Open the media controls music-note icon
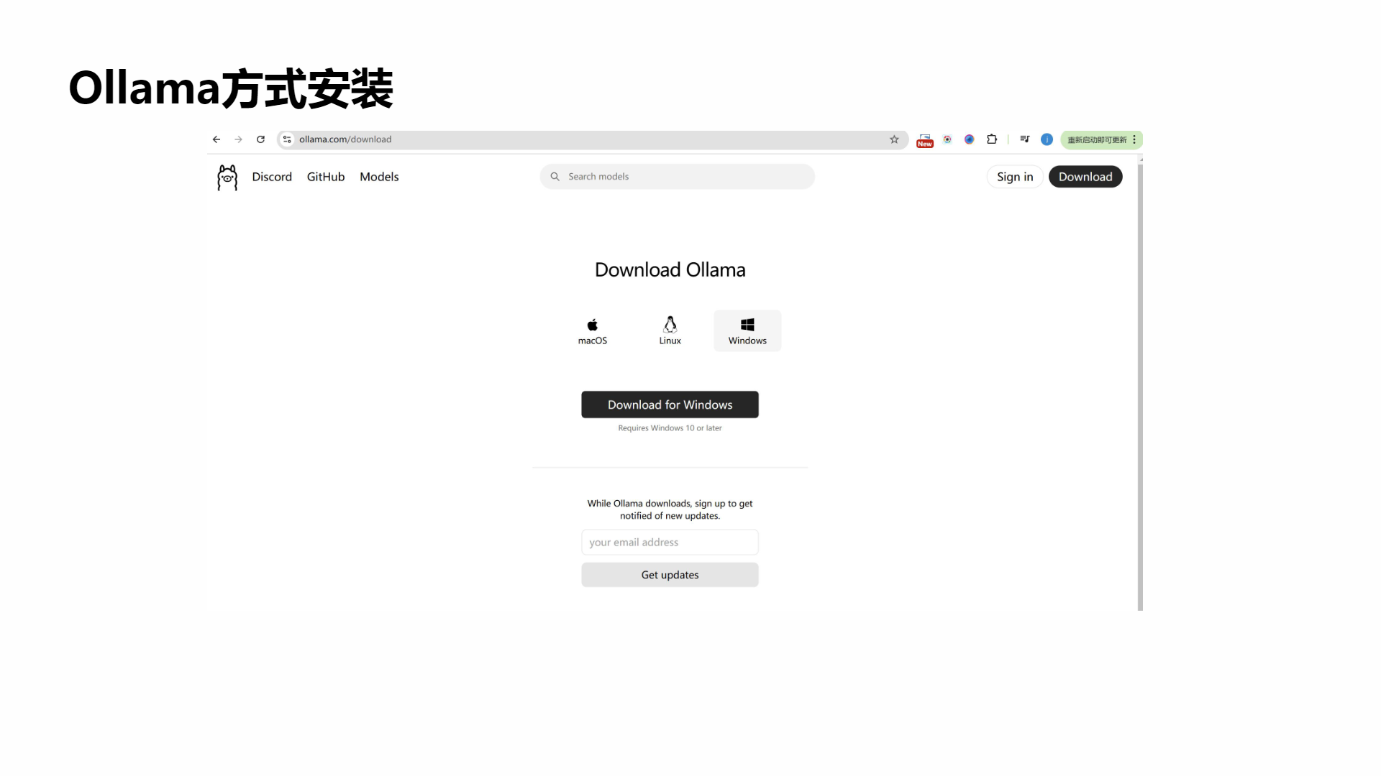 tap(1025, 139)
